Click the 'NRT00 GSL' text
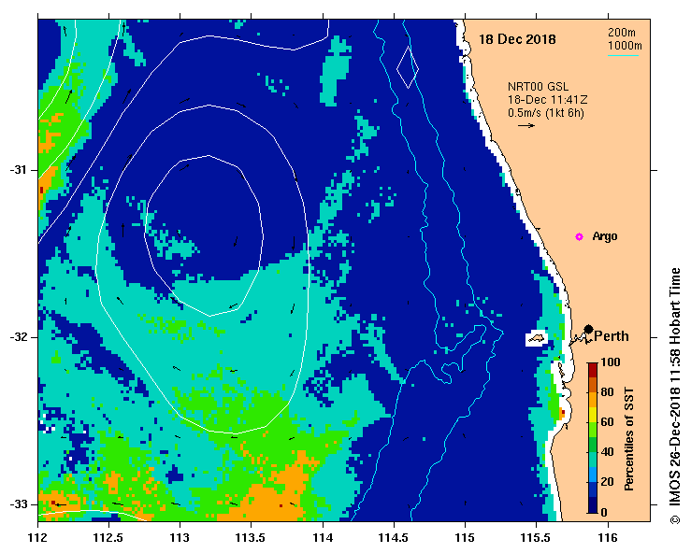This screenshot has height=553, width=691. click(538, 87)
